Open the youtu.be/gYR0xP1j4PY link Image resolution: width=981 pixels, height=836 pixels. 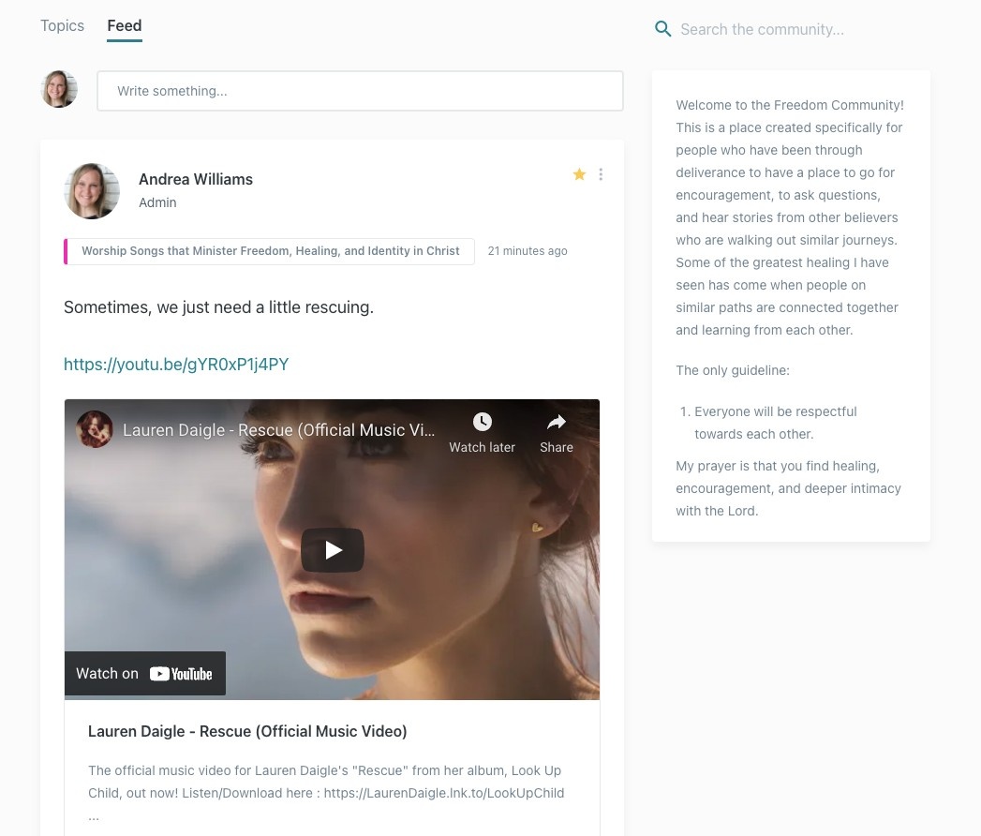pyautogui.click(x=176, y=365)
